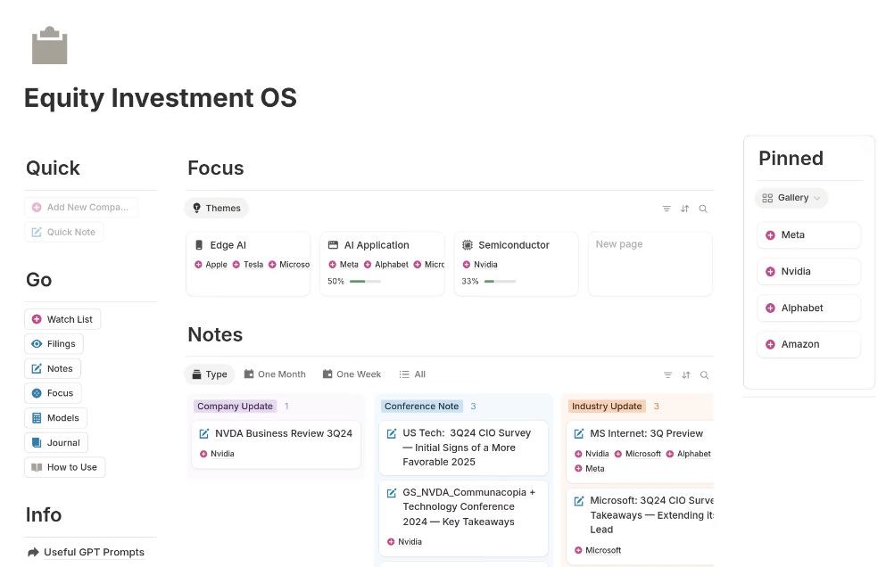
Task: Click the sort icon in the Focus section
Action: click(685, 209)
